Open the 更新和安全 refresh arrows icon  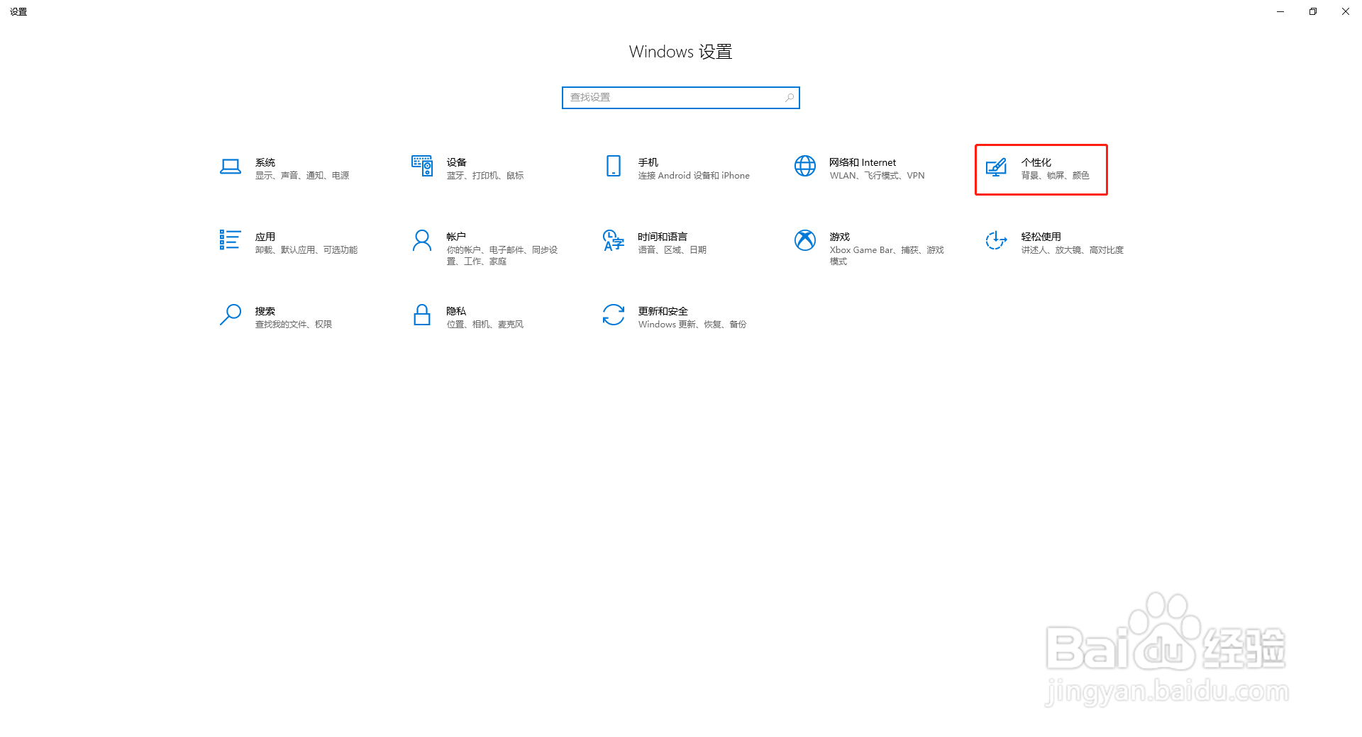[614, 315]
